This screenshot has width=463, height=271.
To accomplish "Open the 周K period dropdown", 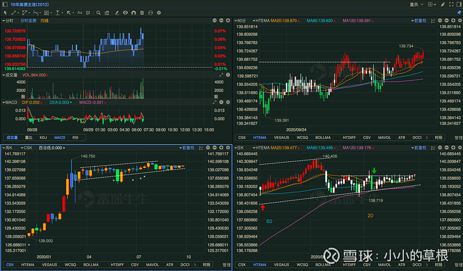I will click(8, 148).
